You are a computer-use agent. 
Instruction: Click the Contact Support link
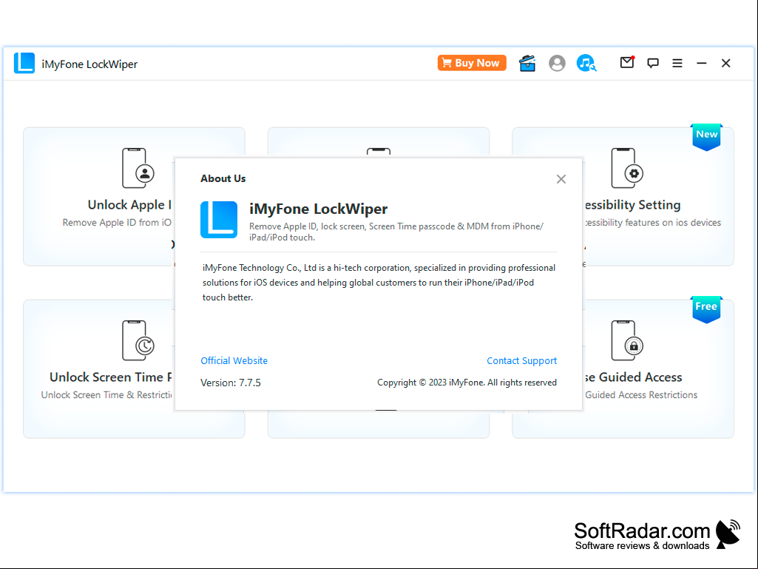pos(521,360)
